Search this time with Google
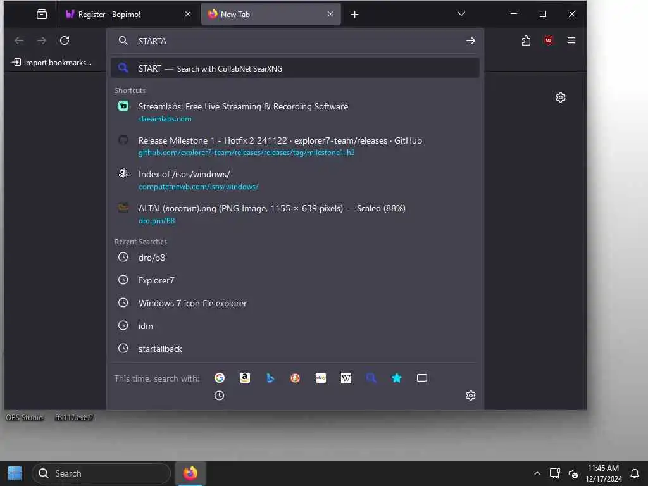 pos(220,378)
